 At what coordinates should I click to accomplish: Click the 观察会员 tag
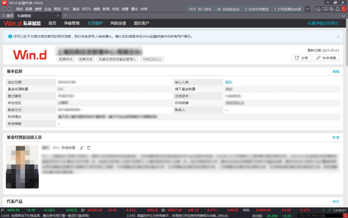pyautogui.click(x=86, y=59)
